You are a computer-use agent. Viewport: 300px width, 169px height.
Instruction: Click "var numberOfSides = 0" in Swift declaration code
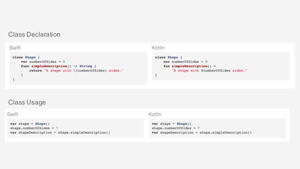click(43, 62)
